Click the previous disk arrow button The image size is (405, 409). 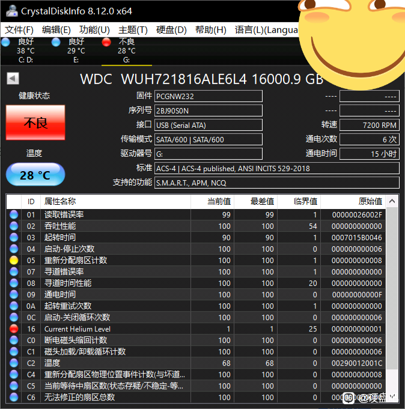point(13,78)
